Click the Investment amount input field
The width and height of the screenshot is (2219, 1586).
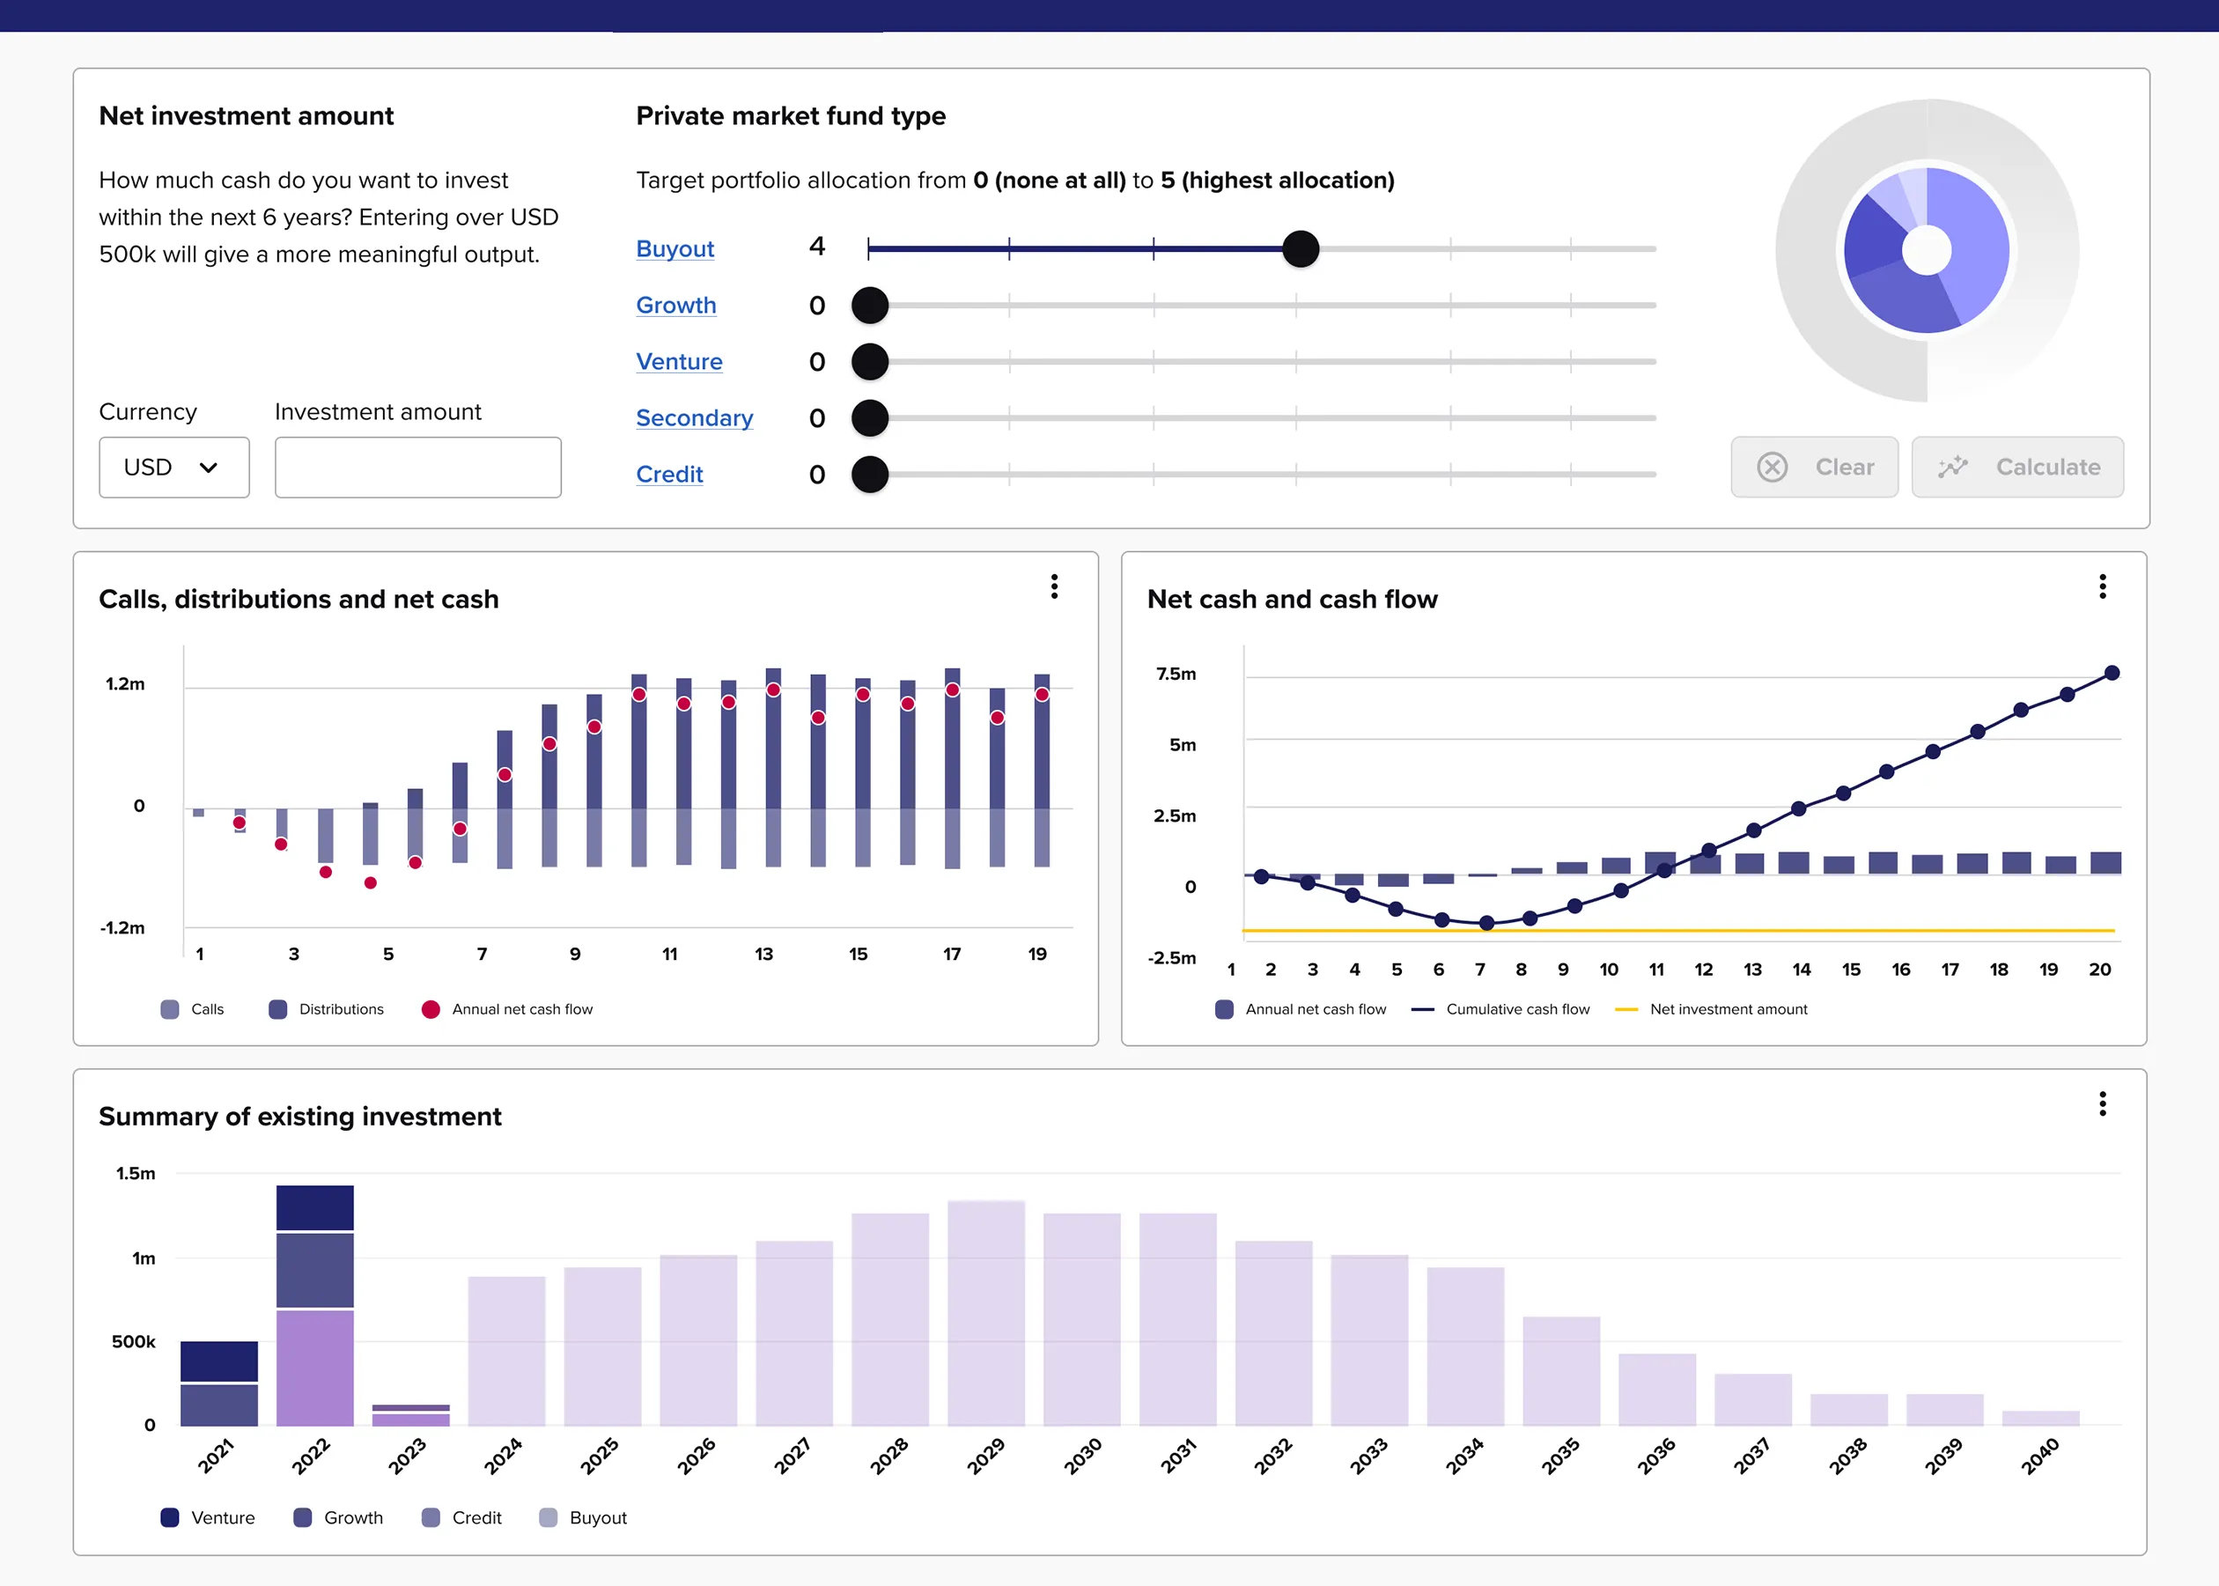(418, 467)
